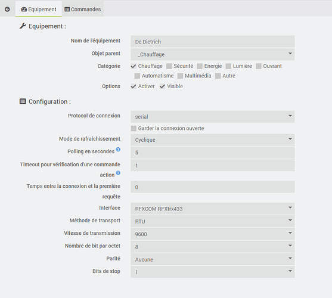Switch to the Equipement tab

pyautogui.click(x=39, y=10)
